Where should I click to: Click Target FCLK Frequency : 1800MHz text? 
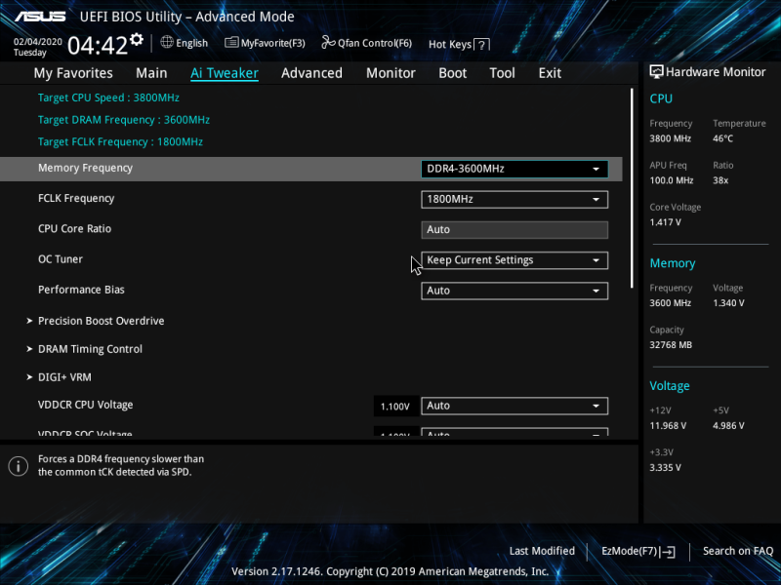[120, 141]
